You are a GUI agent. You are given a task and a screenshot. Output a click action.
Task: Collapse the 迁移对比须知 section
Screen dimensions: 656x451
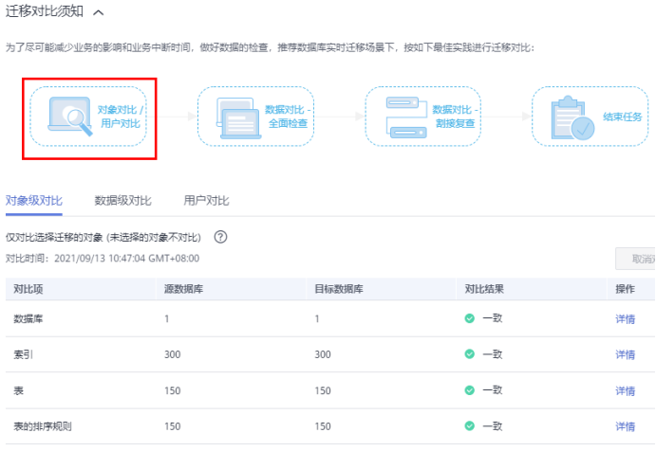(x=99, y=13)
